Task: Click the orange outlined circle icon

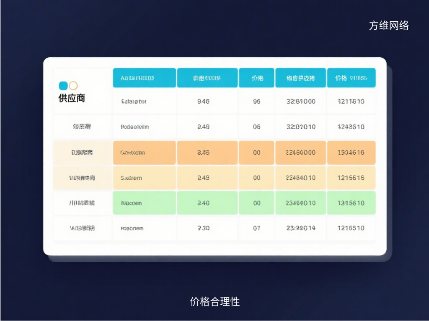Action: click(x=73, y=86)
